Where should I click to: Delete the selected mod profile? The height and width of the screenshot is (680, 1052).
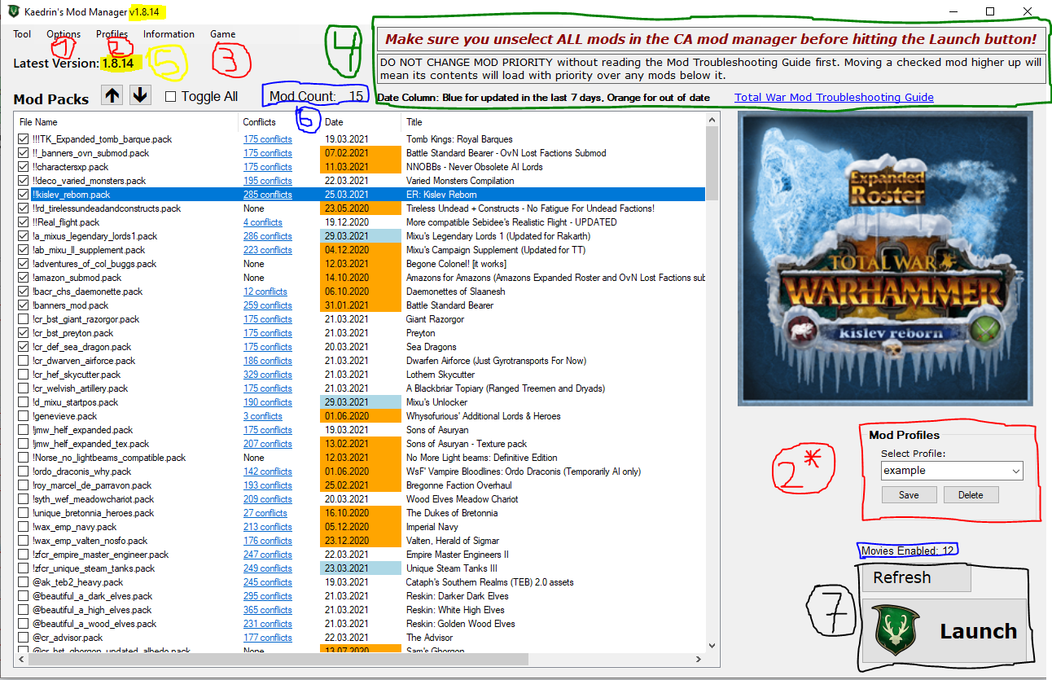pyautogui.click(x=971, y=494)
